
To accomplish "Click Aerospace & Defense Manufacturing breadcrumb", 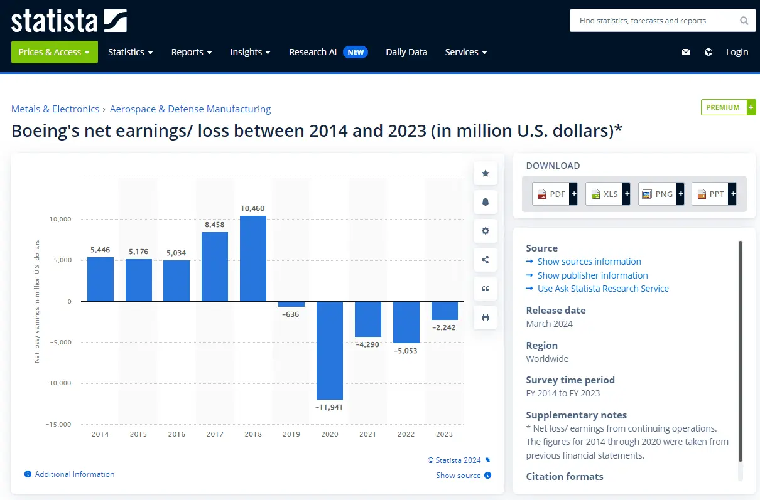I will pyautogui.click(x=190, y=109).
